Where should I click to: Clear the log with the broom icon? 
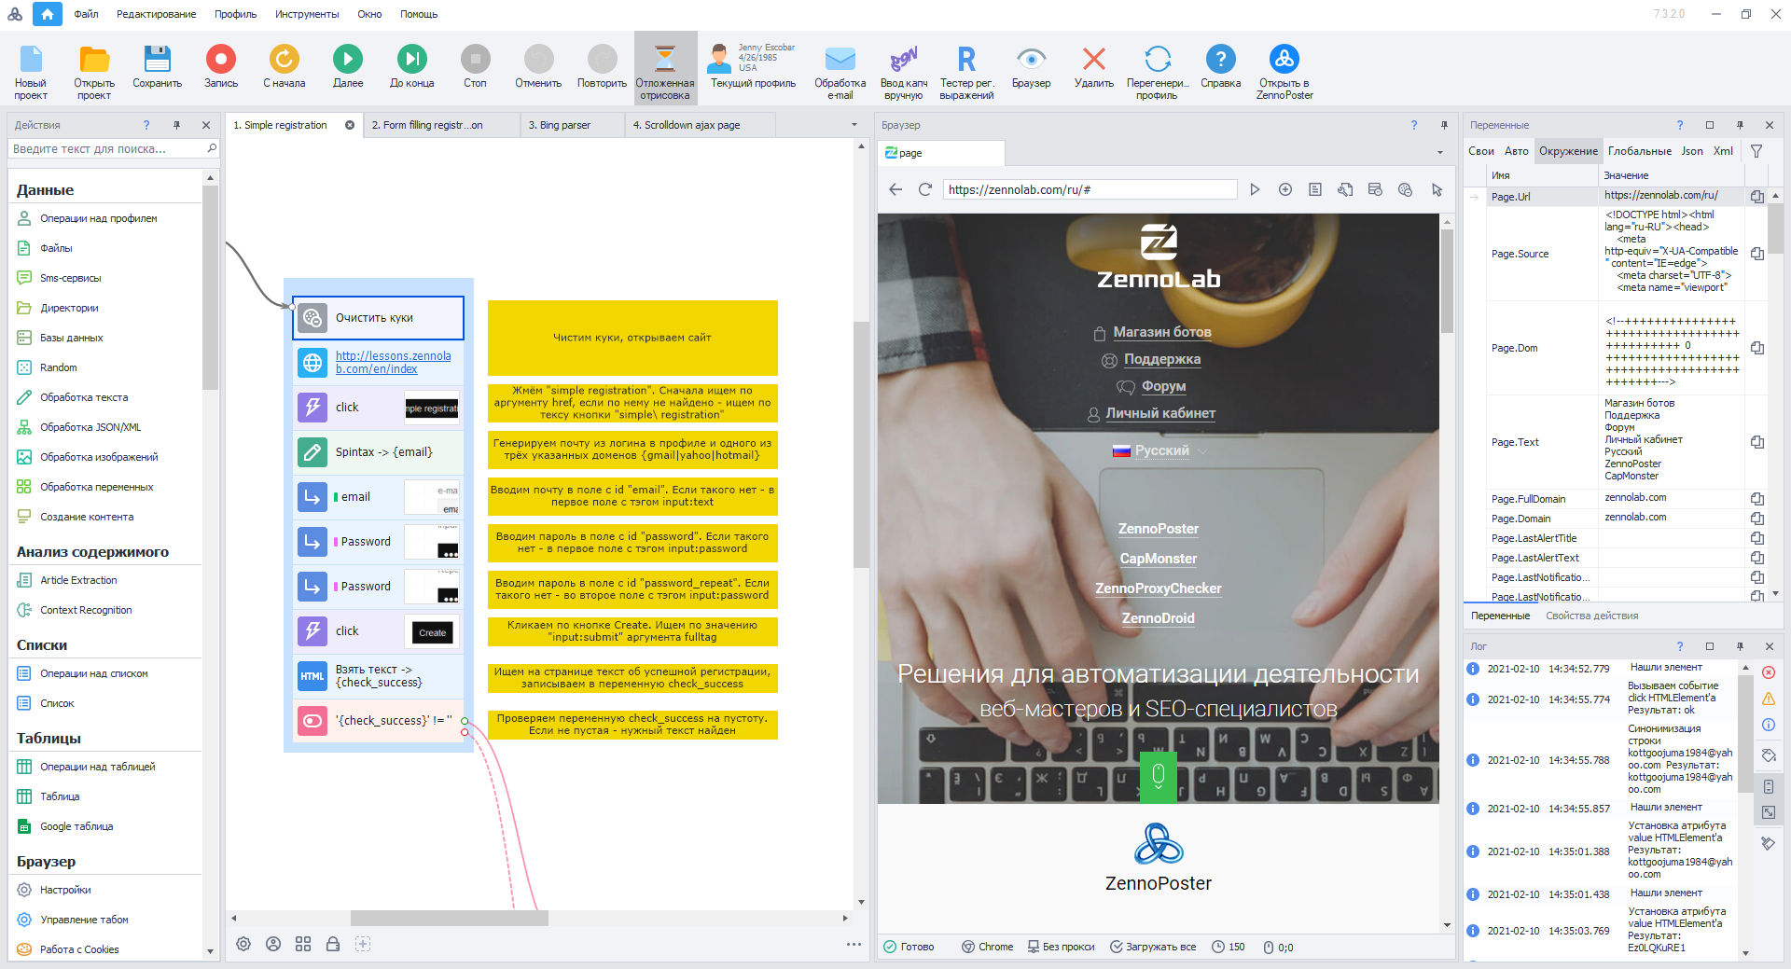pos(1769,843)
